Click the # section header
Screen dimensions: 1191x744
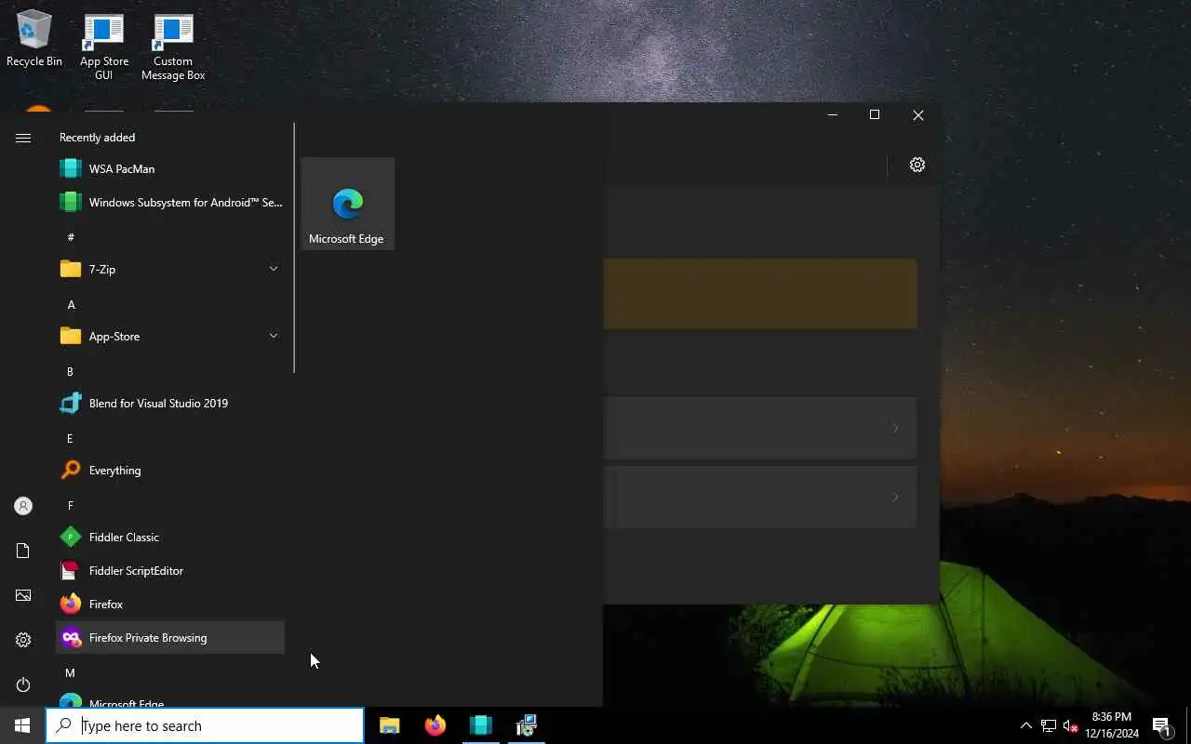[x=71, y=237]
